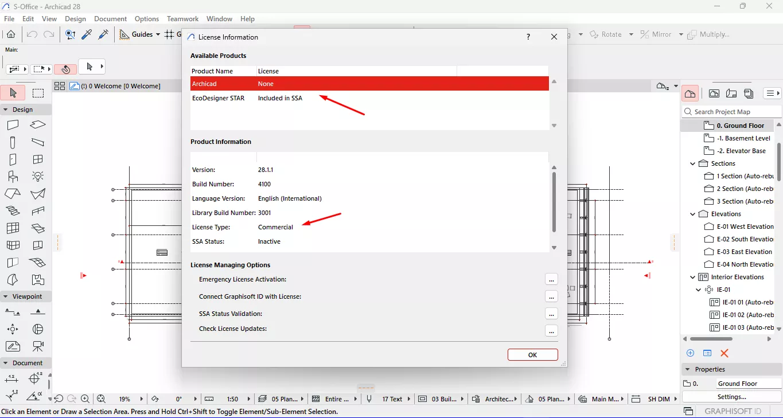Open the Options menu

tap(147, 19)
